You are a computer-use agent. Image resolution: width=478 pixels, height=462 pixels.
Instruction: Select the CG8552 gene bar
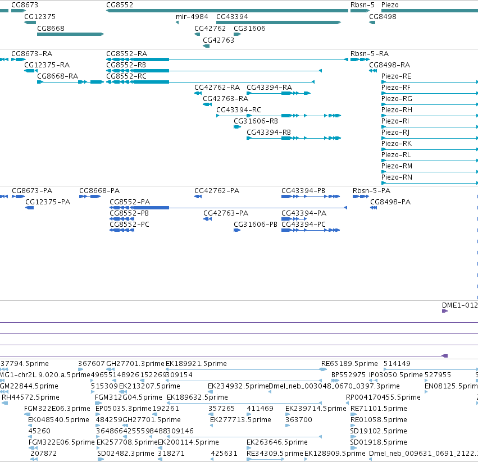coord(227,11)
